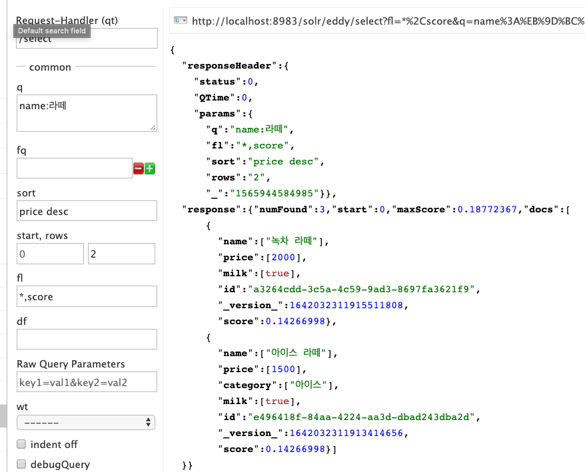Click the fq filter query field

(75, 168)
